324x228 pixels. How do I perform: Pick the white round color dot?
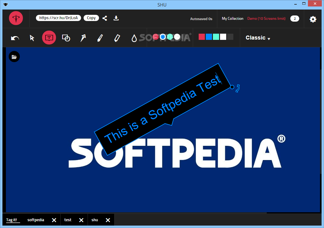pyautogui.click(x=177, y=37)
